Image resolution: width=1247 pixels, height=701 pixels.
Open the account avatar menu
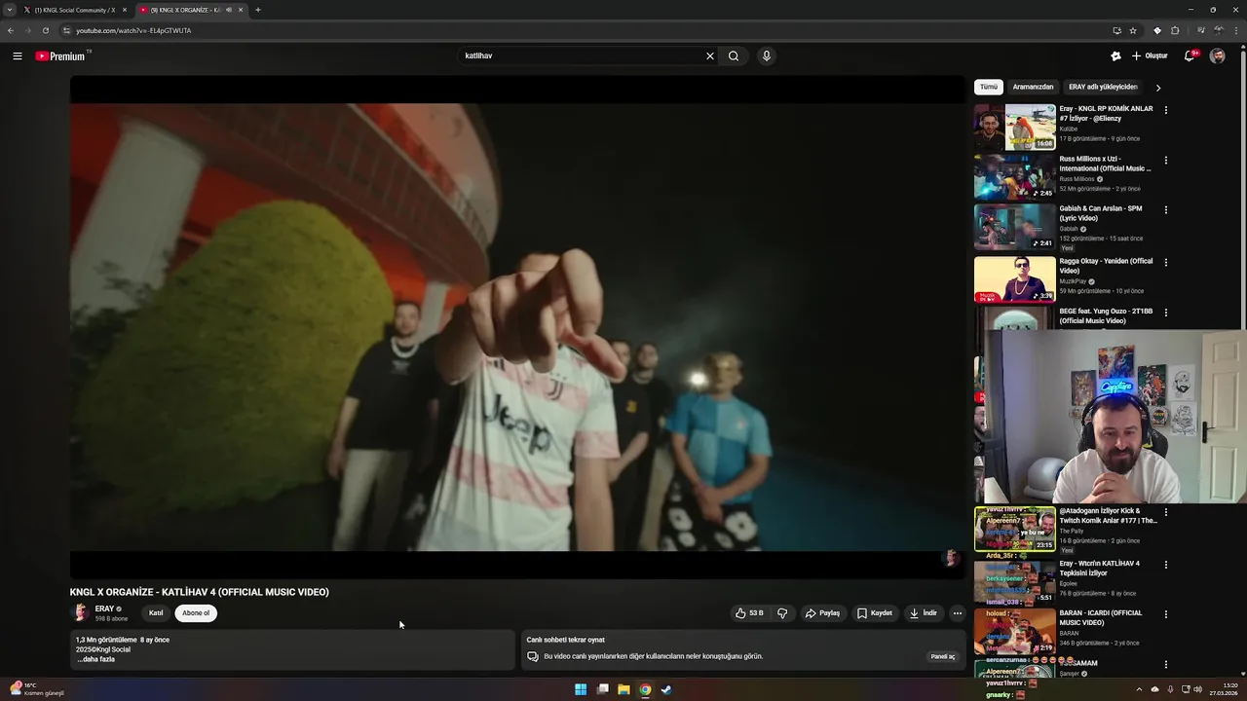pyautogui.click(x=1218, y=55)
